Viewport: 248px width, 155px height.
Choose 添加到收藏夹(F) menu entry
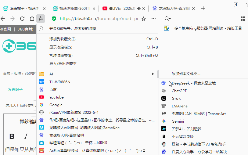(x=97, y=39)
